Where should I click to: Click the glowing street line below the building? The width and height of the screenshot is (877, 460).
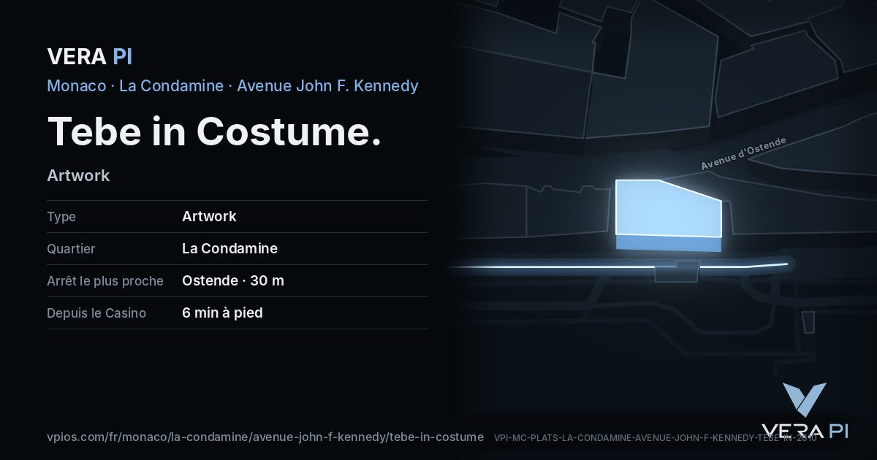point(618,267)
